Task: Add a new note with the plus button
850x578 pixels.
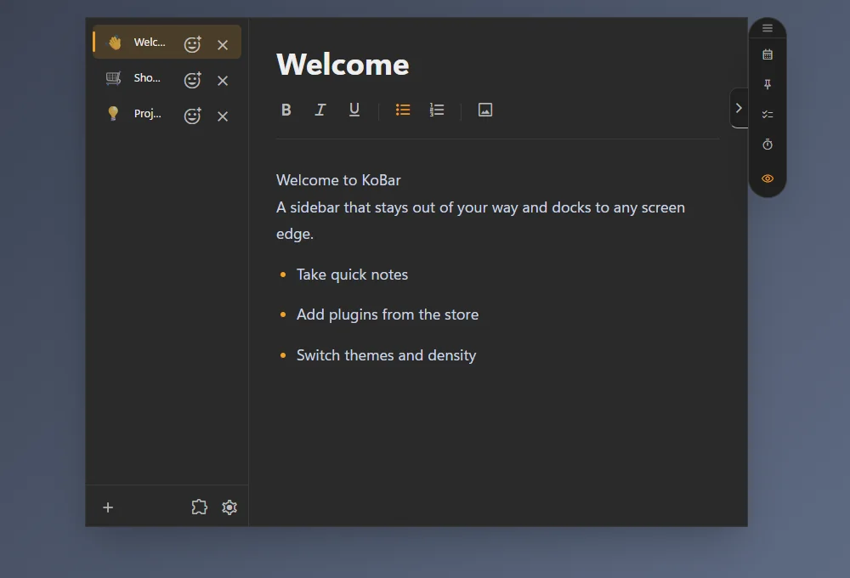Action: pyautogui.click(x=108, y=507)
